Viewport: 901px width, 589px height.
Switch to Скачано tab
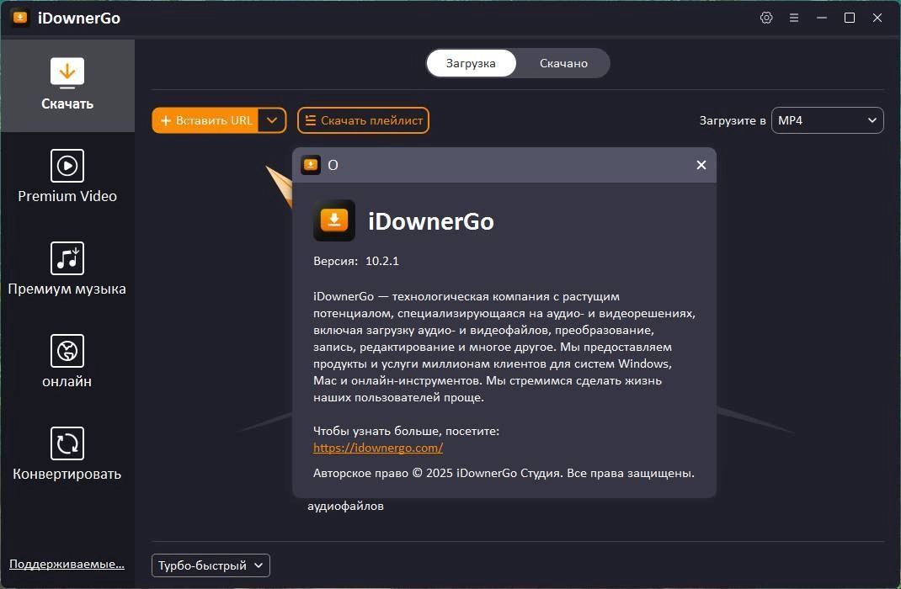click(563, 63)
